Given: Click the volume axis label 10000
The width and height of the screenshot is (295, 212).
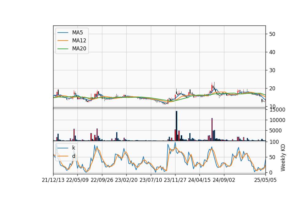Looking at the screenshot, I should coord(277,120).
